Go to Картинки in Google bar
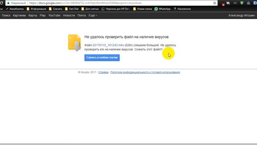 pos(19,15)
